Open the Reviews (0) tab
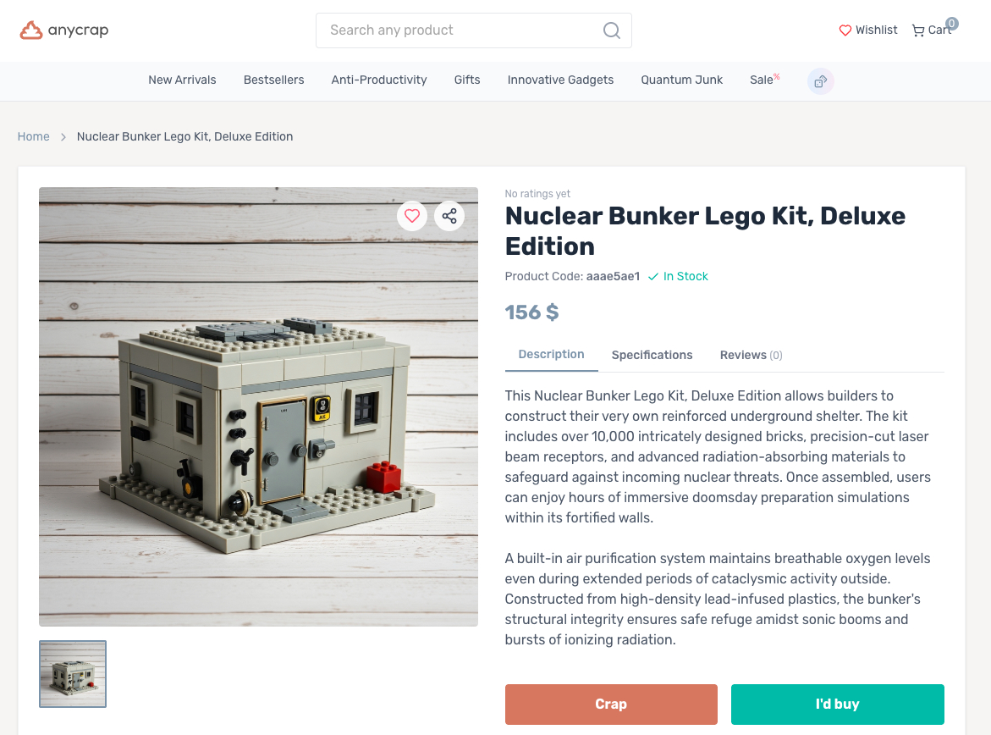Image resolution: width=991 pixels, height=735 pixels. (751, 355)
